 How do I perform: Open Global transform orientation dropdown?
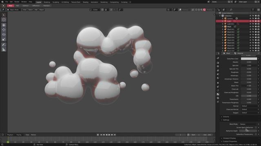click(95, 10)
